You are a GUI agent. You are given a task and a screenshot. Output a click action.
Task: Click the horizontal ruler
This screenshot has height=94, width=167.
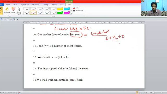click(84, 22)
